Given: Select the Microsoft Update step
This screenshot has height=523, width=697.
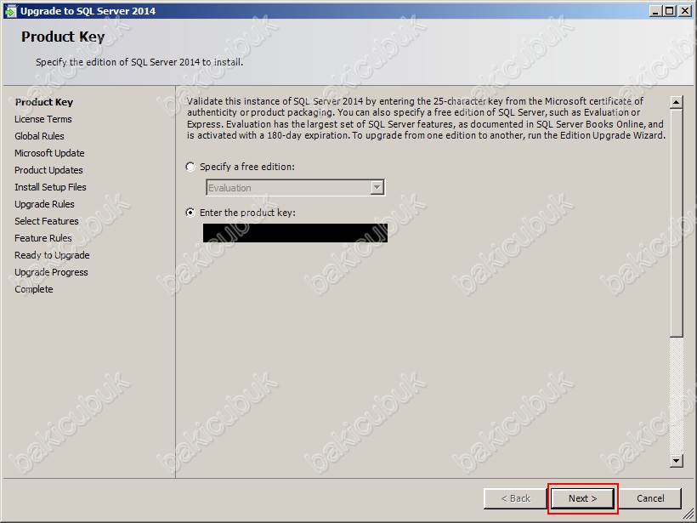Looking at the screenshot, I should (x=49, y=153).
